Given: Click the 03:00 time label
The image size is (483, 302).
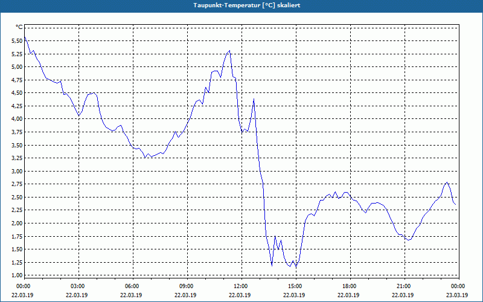Looking at the screenshot, I should point(79,286).
